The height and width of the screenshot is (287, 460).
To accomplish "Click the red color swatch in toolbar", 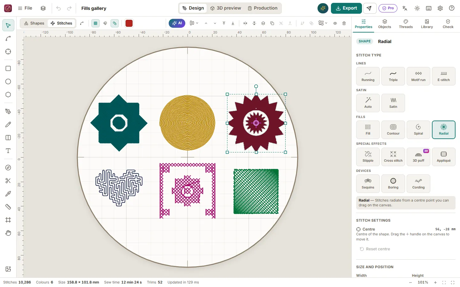I will point(129,23).
